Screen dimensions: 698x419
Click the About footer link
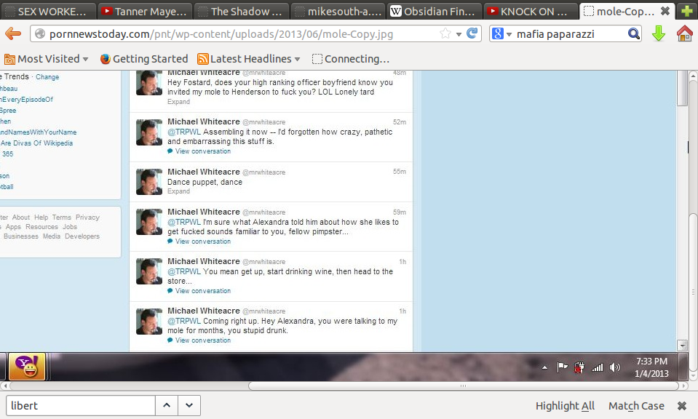pos(21,218)
